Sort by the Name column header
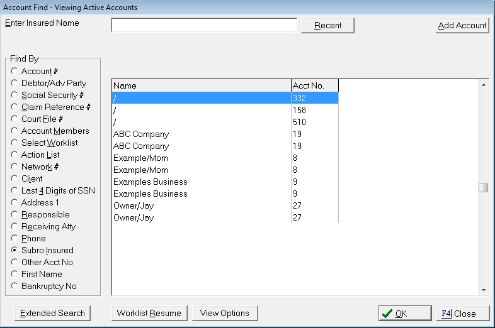The image size is (495, 328). tap(201, 85)
